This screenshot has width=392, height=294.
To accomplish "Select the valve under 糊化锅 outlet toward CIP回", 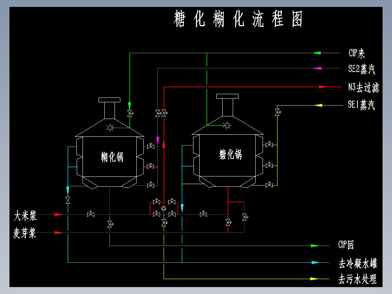I will pos(110,224).
